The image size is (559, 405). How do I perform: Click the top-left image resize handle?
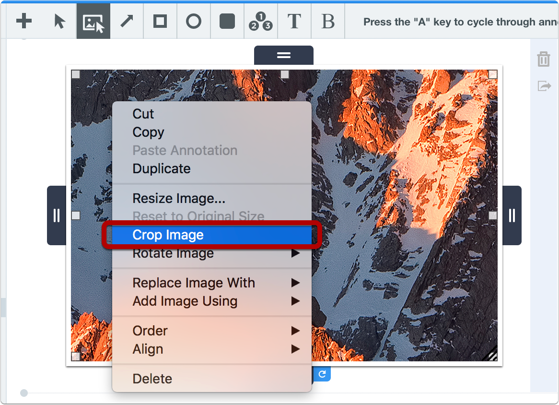coord(76,74)
